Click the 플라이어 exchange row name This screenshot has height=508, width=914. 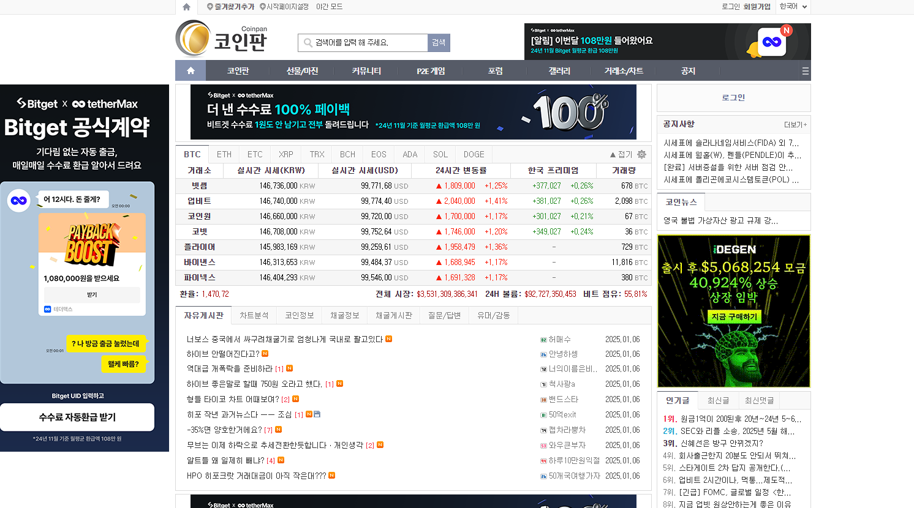(200, 247)
